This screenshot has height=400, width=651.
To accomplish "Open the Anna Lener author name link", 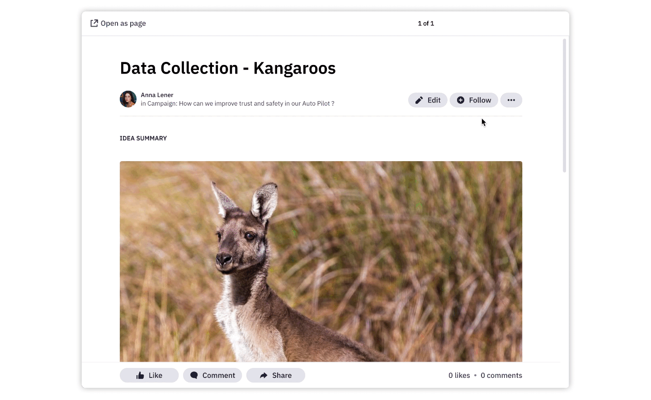I will 157,95.
